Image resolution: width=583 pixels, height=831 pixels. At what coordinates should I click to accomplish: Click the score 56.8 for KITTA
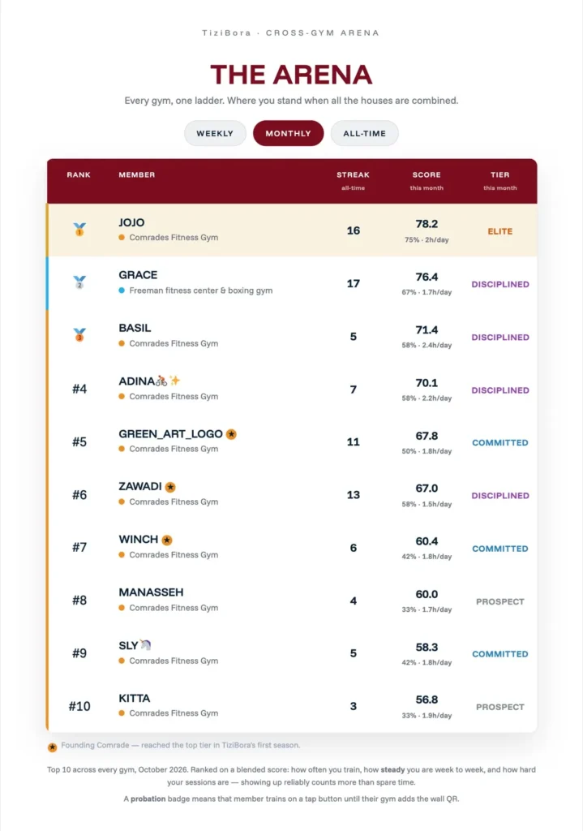click(x=427, y=700)
